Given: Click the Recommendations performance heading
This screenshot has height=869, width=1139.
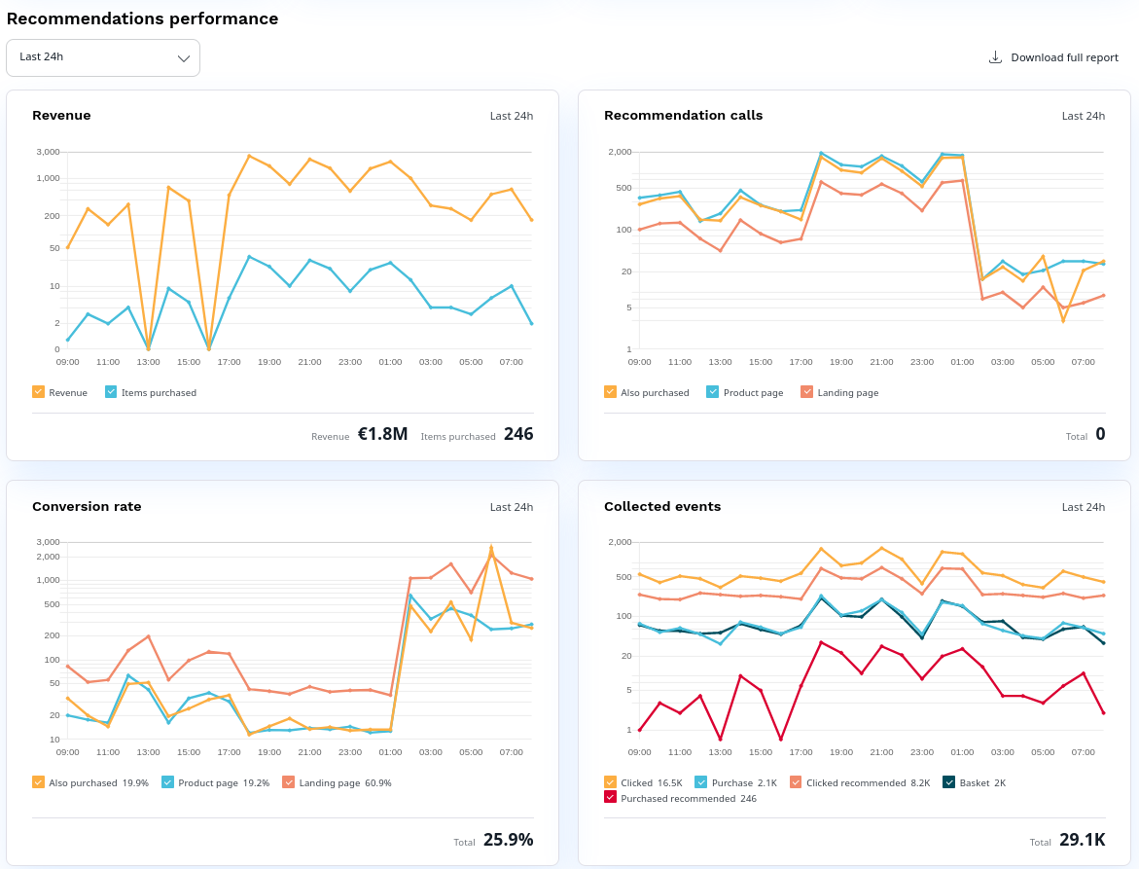Looking at the screenshot, I should [x=142, y=18].
